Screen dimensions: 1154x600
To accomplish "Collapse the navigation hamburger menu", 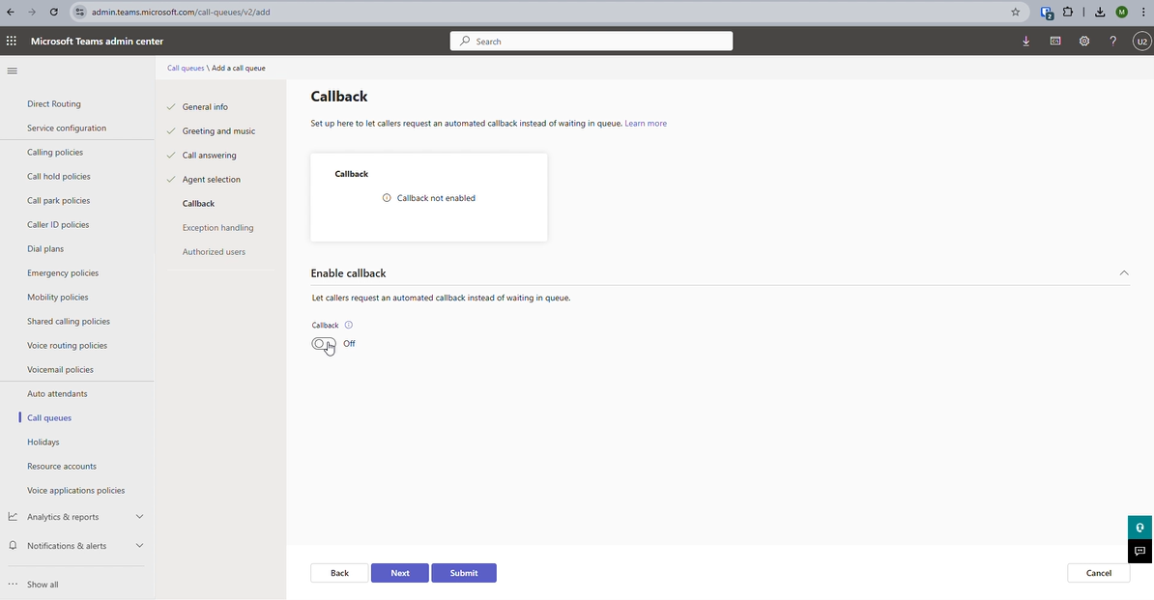I will coord(12,71).
